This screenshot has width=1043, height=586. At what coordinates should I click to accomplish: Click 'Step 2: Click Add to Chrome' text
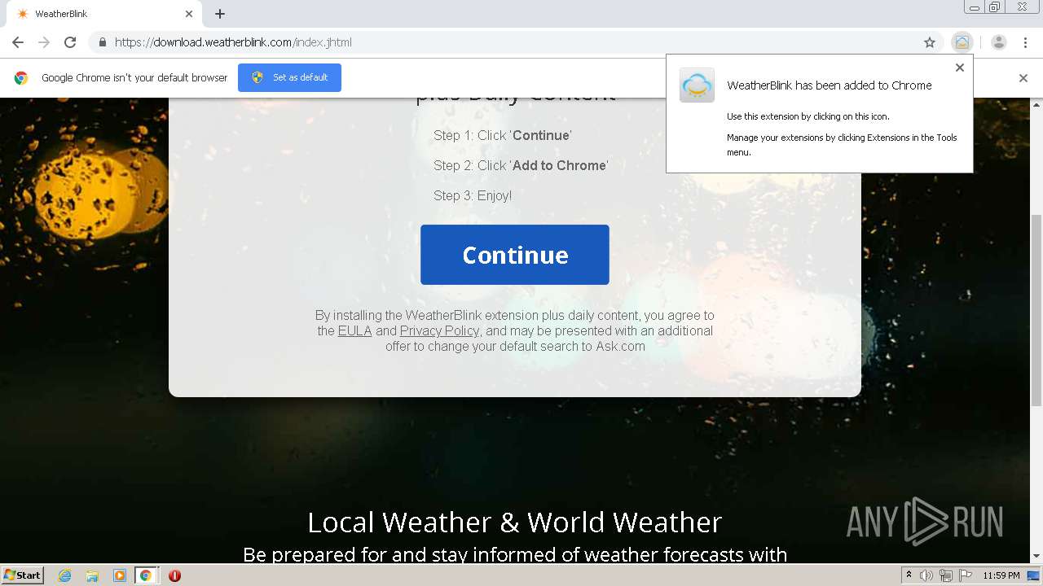click(x=521, y=165)
